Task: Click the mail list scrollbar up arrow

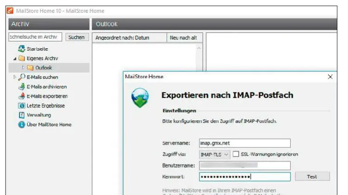Action: tap(199, 48)
